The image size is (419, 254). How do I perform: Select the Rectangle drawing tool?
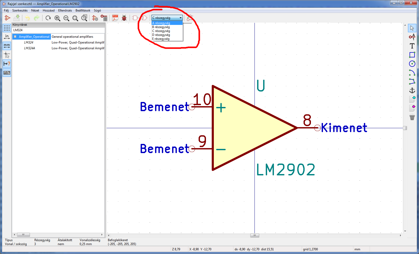[412, 55]
